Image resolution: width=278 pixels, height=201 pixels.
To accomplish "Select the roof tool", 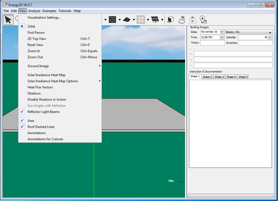I will click(x=127, y=19).
